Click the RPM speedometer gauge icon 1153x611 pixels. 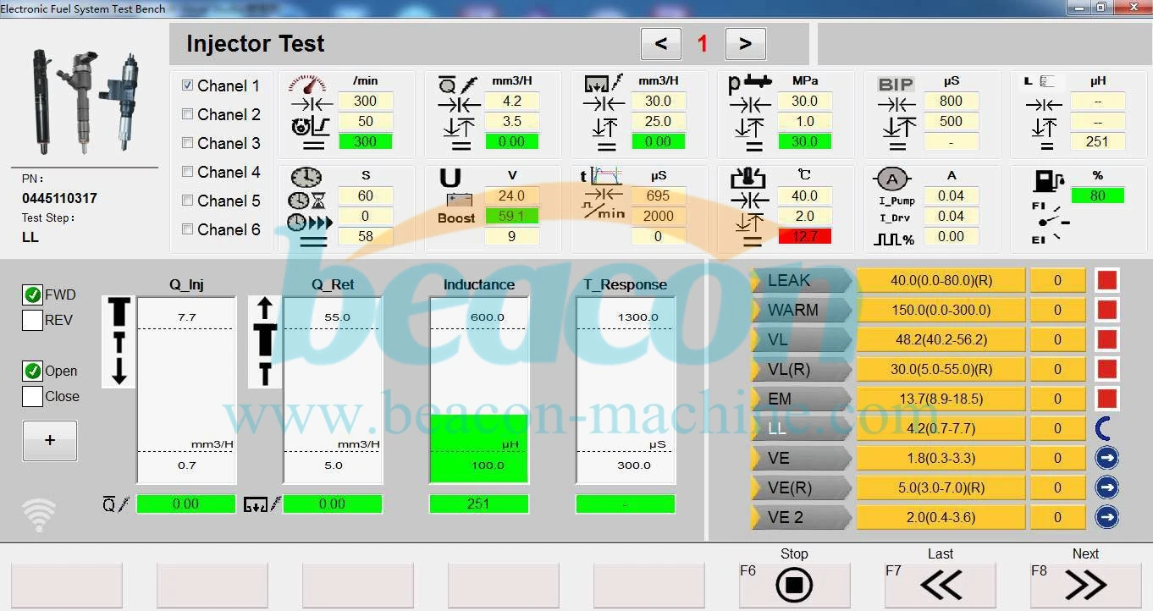point(306,83)
